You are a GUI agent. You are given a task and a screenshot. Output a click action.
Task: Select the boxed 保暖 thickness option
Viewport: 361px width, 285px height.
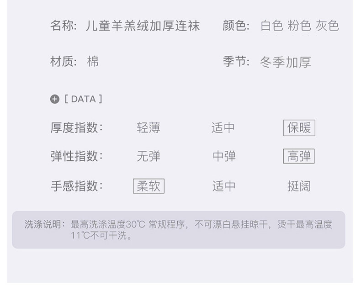(x=299, y=128)
